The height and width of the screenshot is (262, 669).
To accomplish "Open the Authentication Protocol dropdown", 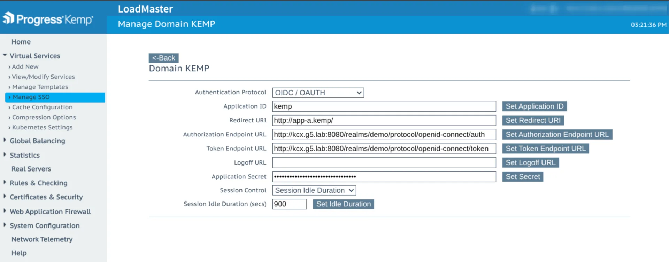I will coord(318,93).
